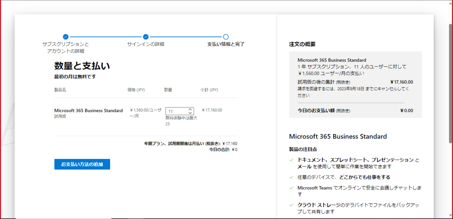Click the 年間プラン total line ¥17,160
This screenshot has height=219, width=453.
[x=191, y=143]
